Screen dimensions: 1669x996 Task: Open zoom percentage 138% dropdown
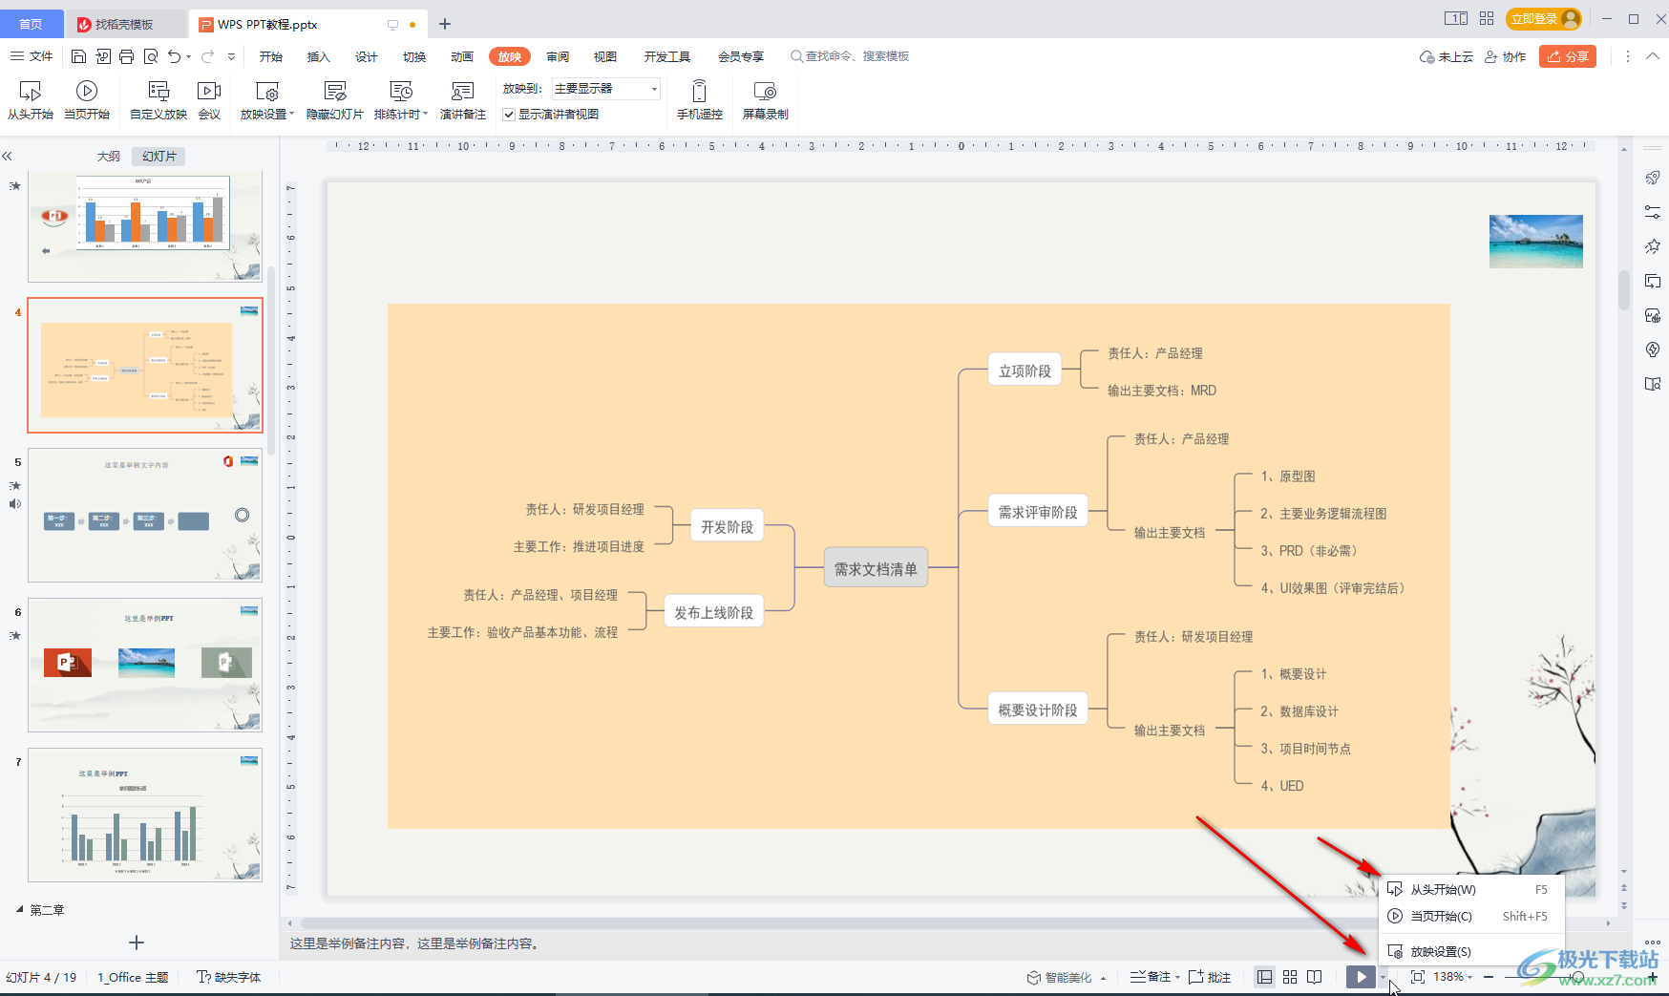tap(1453, 977)
